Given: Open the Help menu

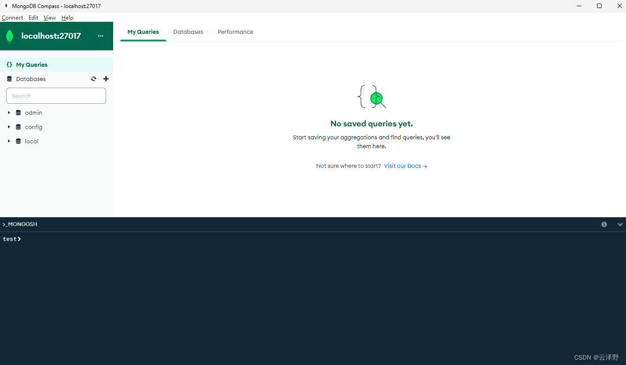Looking at the screenshot, I should tap(68, 18).
